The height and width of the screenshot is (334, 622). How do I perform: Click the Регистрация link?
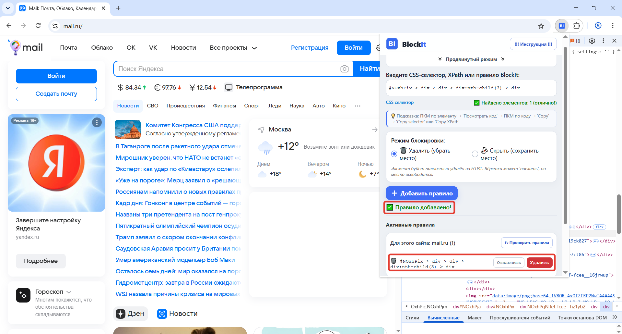(x=310, y=48)
